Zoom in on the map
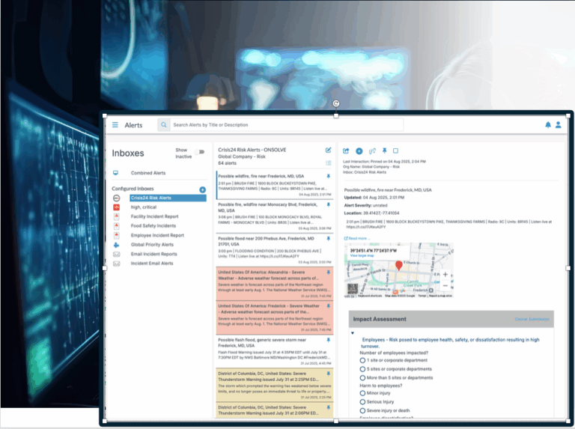 [x=445, y=274]
